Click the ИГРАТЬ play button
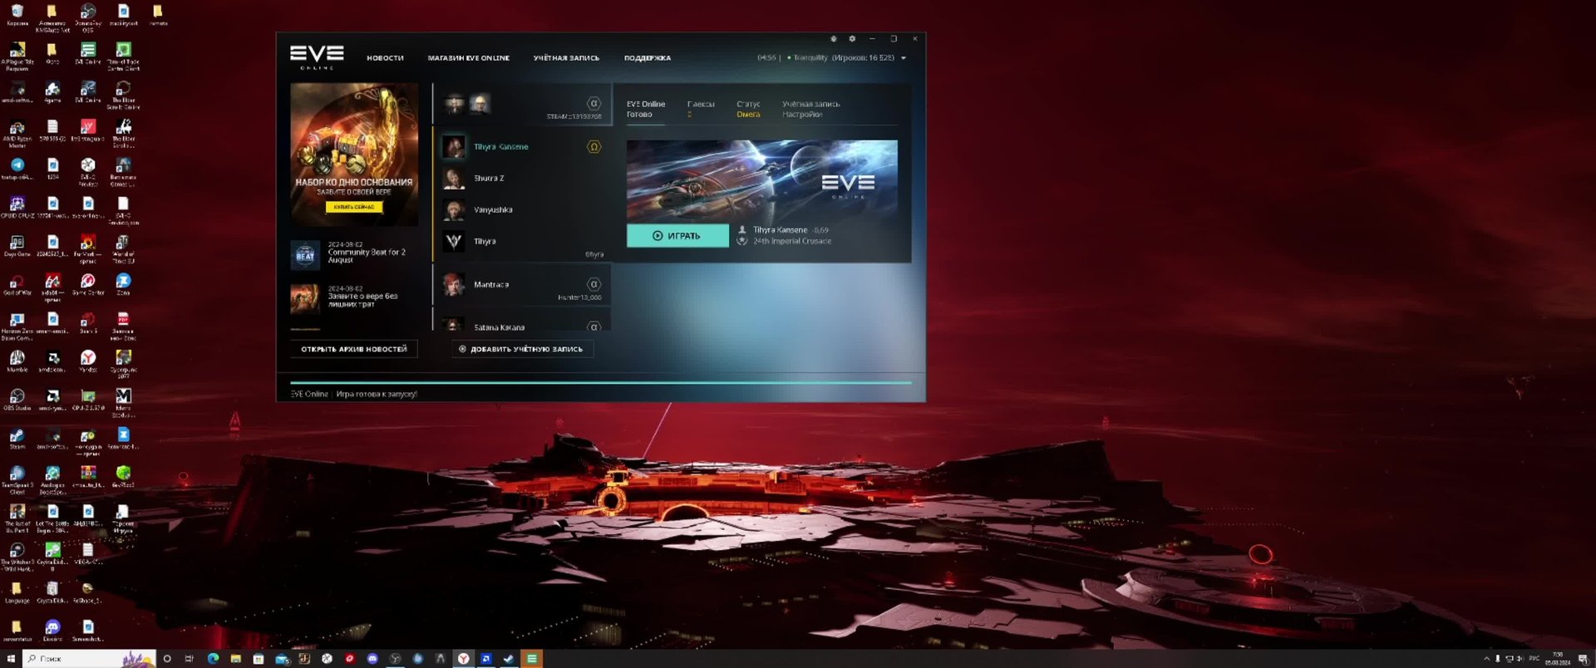Viewport: 1596px width, 668px height. pos(677,236)
